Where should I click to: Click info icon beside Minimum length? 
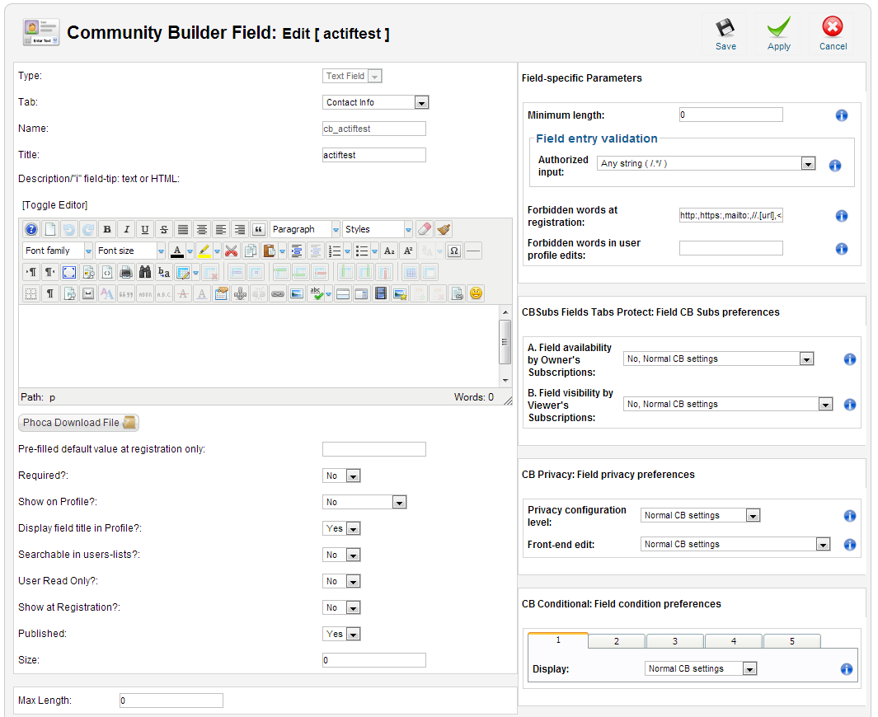pos(841,115)
